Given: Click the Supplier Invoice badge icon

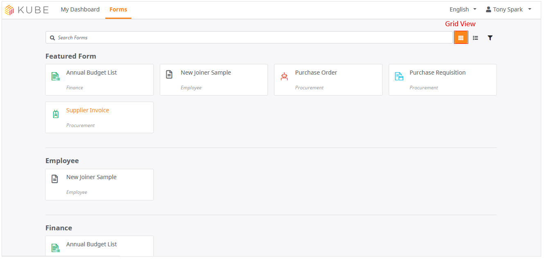Looking at the screenshot, I should pos(56,114).
